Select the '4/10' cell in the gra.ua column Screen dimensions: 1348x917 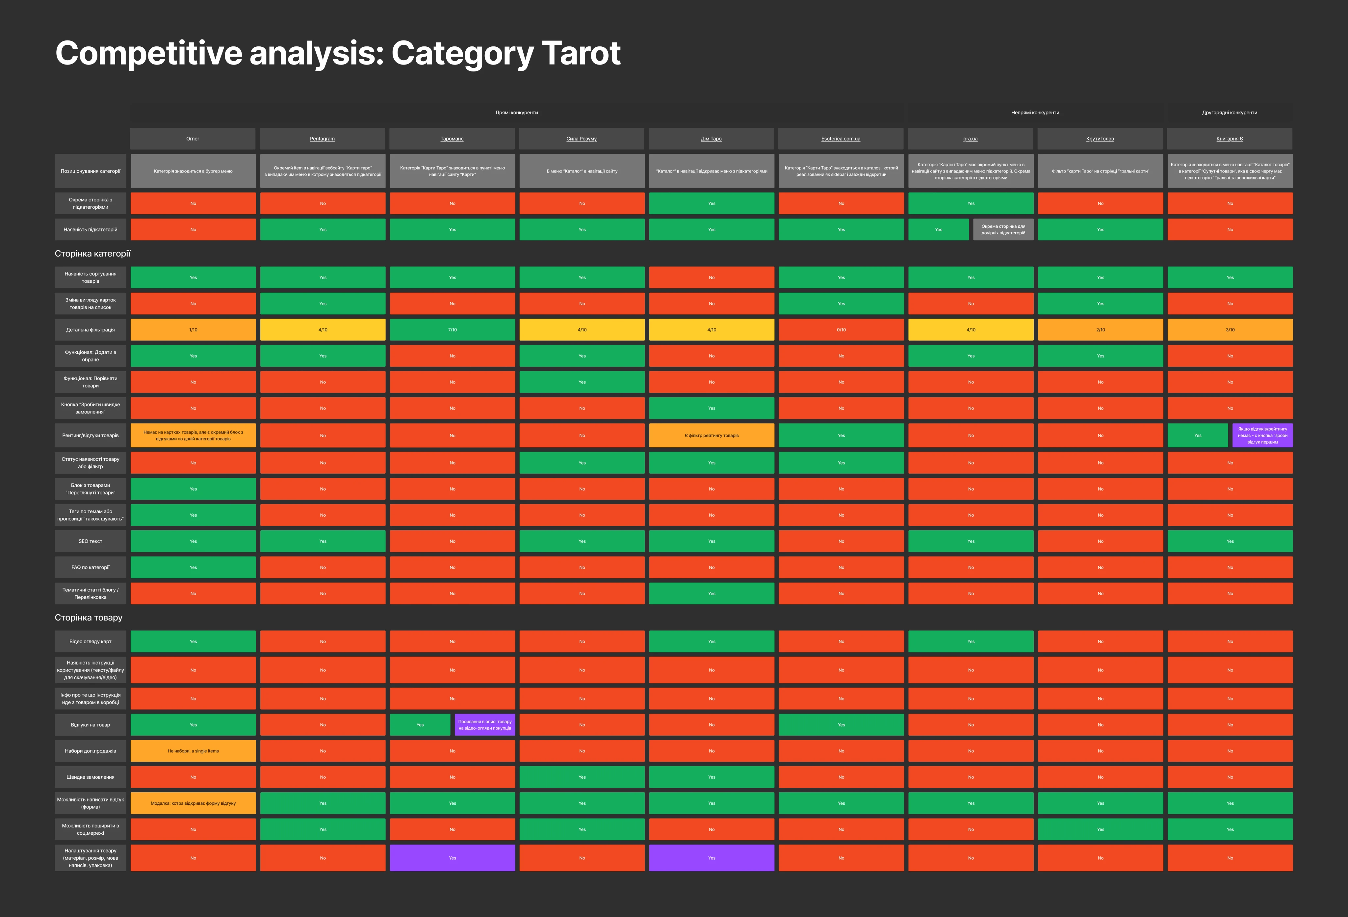pyautogui.click(x=971, y=329)
